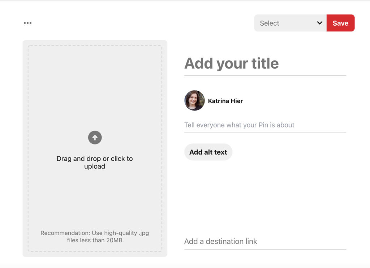
Task: Open the three-dot more options menu
Action: click(x=27, y=23)
